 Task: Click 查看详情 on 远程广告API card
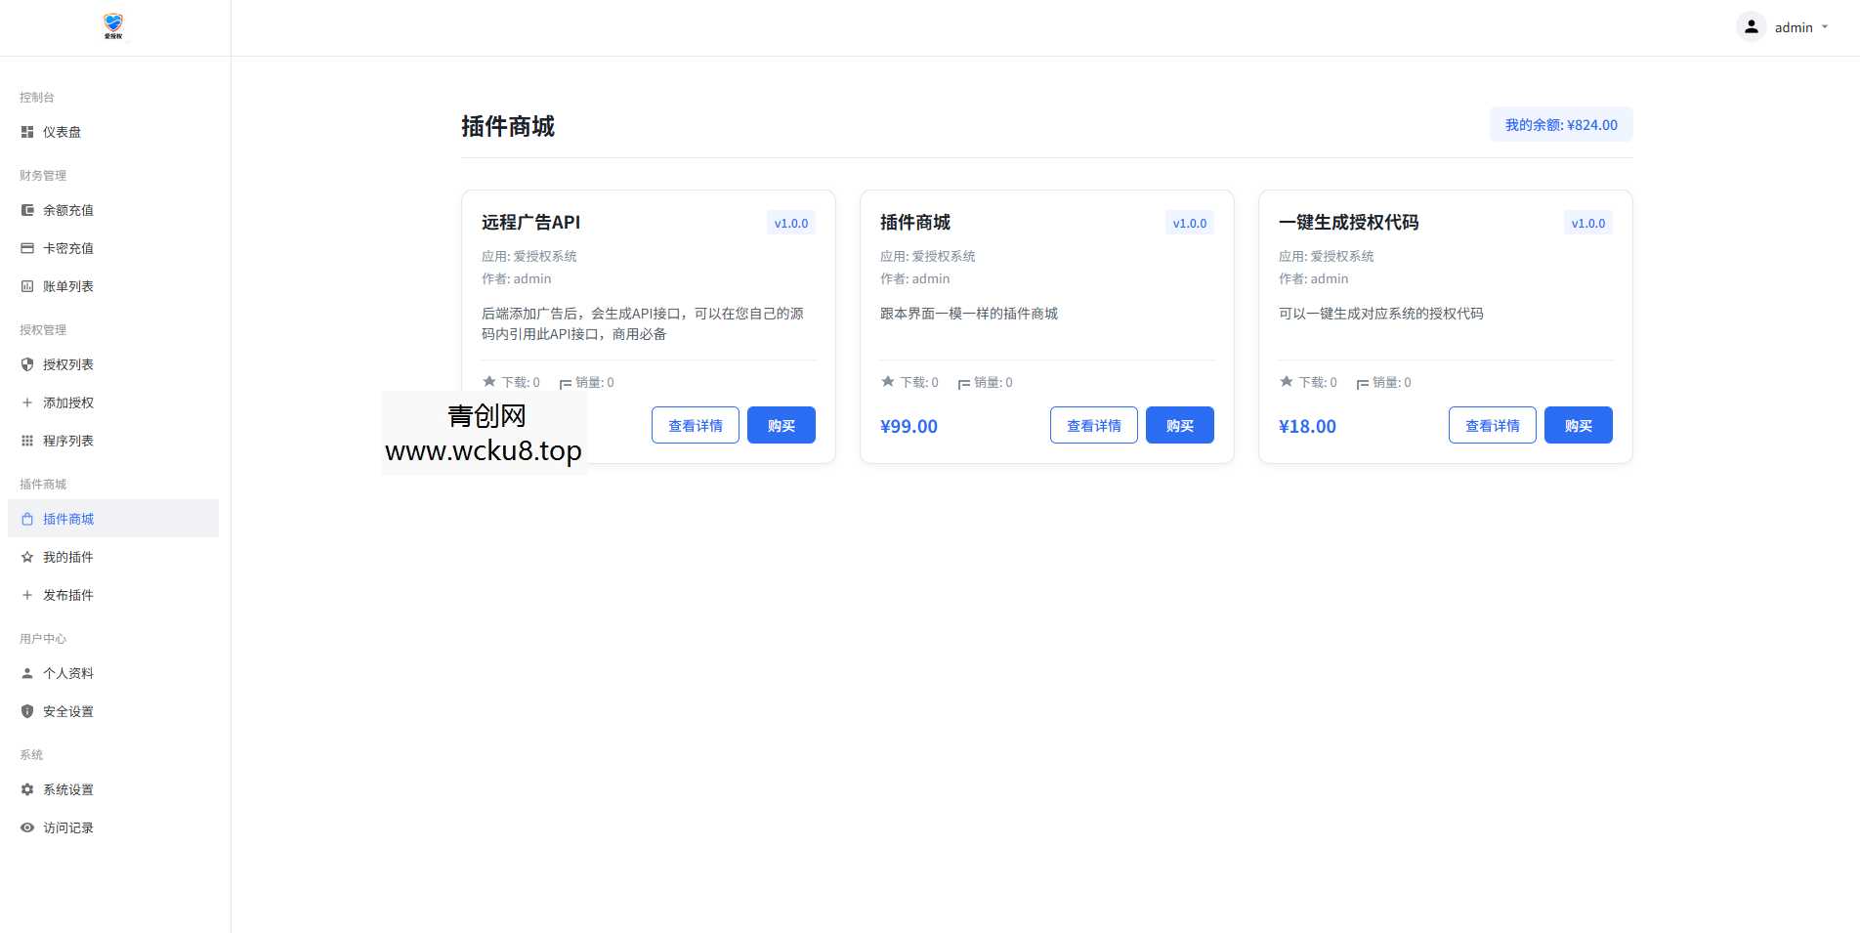pyautogui.click(x=695, y=425)
